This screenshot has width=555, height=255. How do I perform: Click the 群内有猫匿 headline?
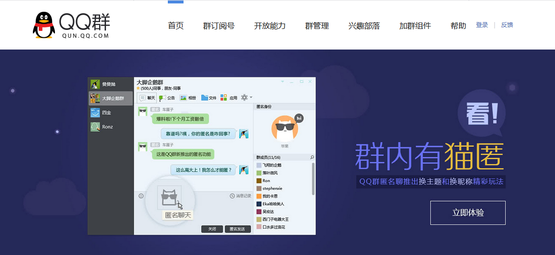point(429,156)
